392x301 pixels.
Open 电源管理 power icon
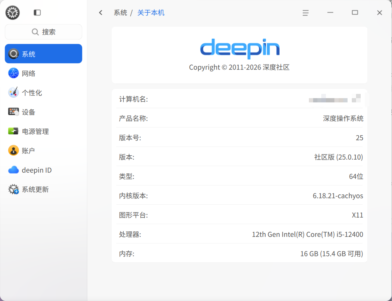[14, 131]
